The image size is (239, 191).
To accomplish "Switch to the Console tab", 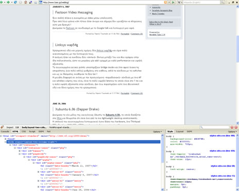I will pyautogui.click(x=5, y=131).
